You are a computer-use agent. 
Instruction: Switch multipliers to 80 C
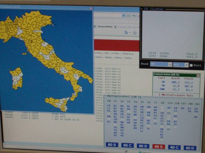[127, 145]
